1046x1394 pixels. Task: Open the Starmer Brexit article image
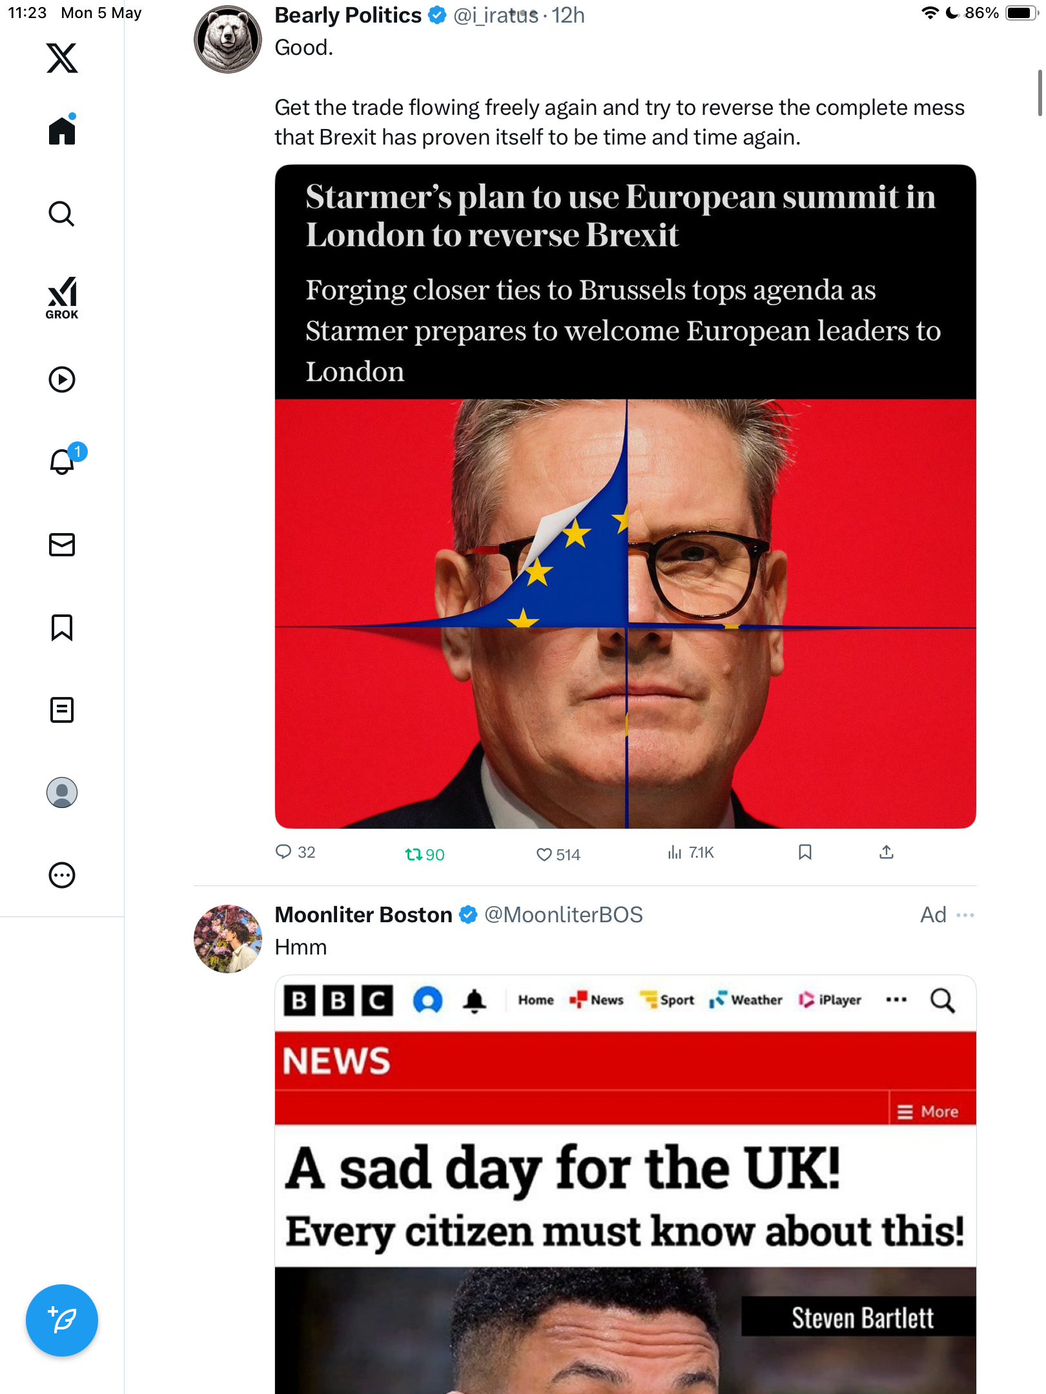pos(626,496)
